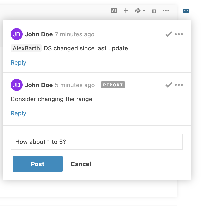Post the 'How about 1 to 5?' comment

[x=37, y=164]
